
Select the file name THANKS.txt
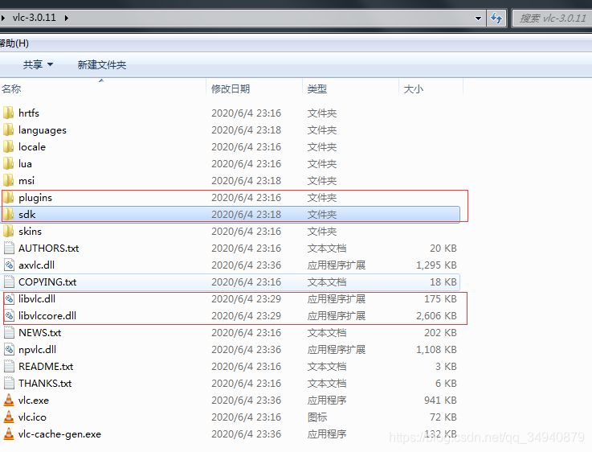[x=45, y=383]
